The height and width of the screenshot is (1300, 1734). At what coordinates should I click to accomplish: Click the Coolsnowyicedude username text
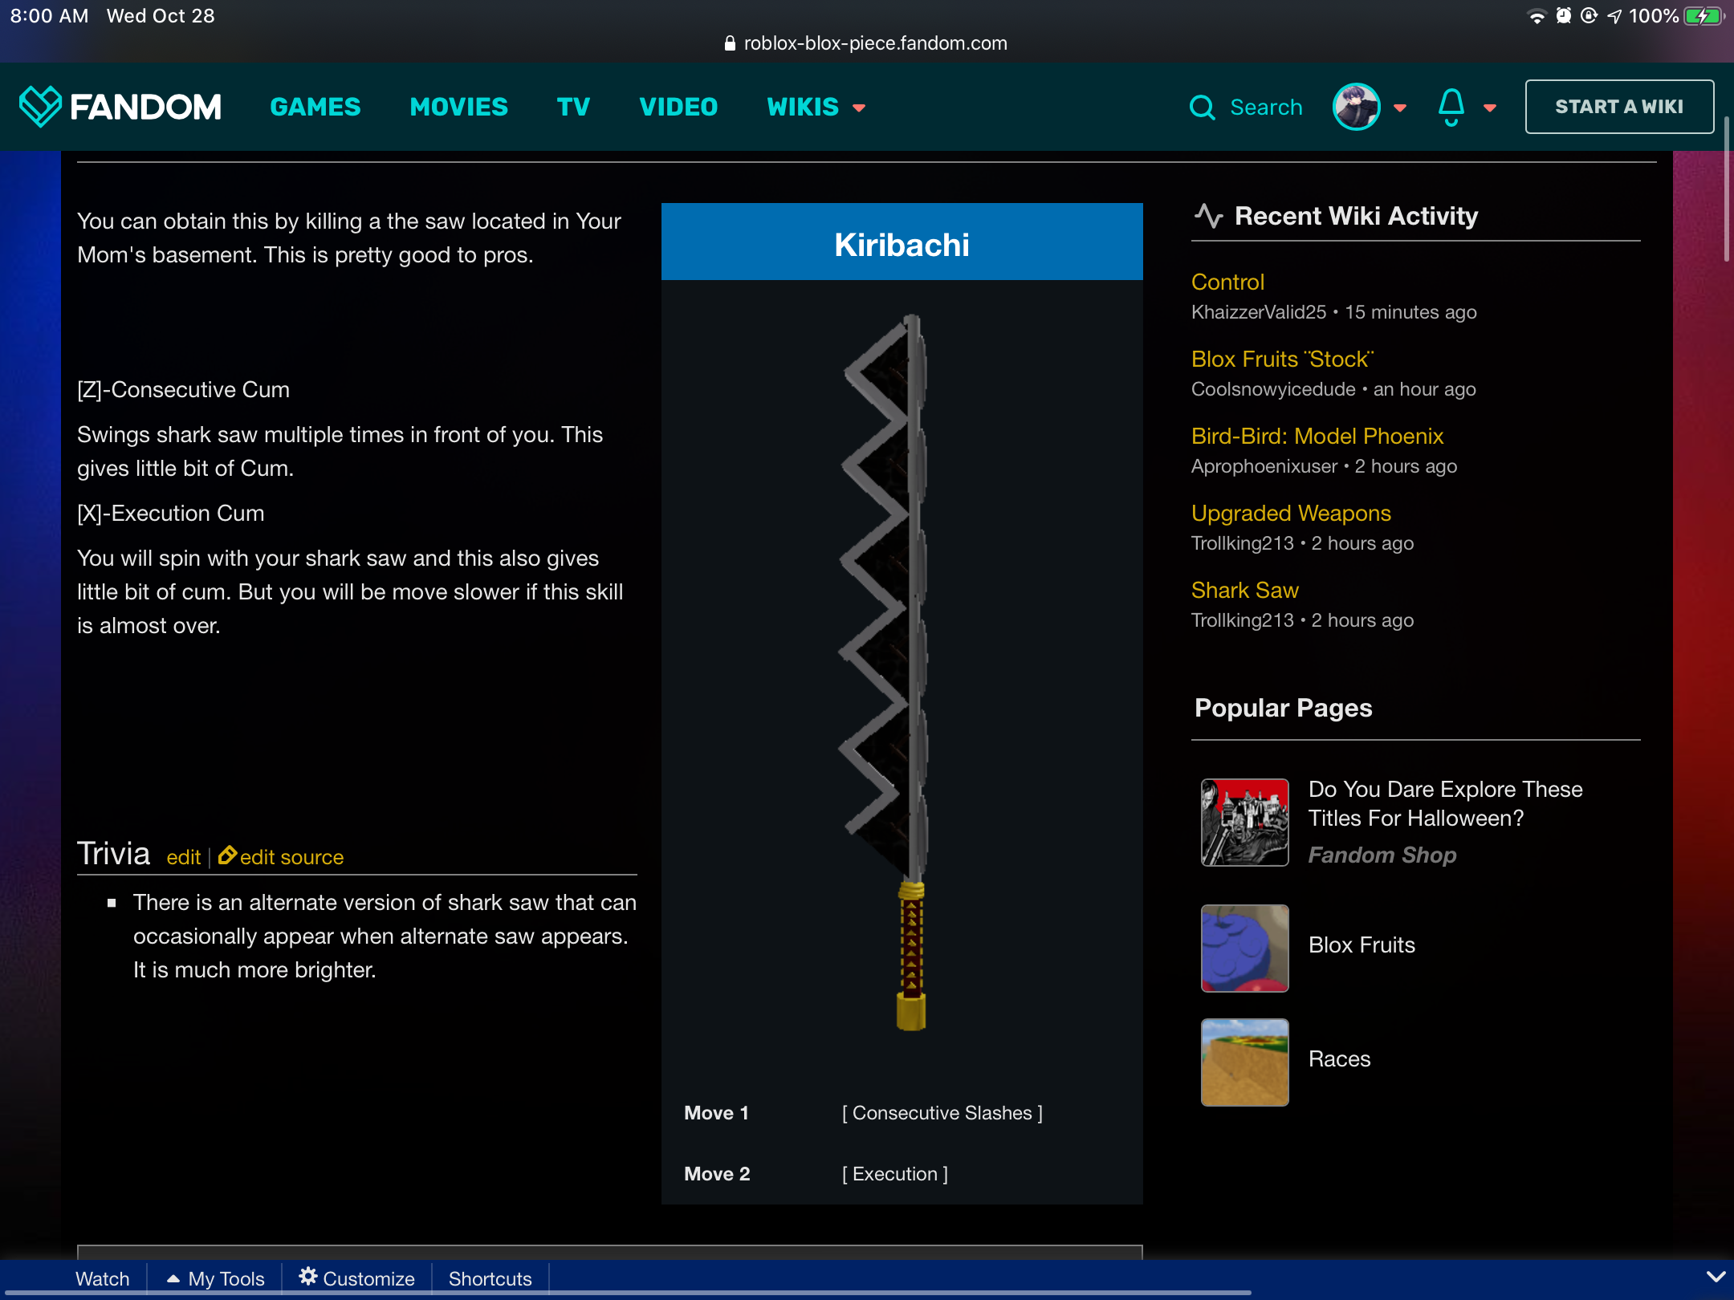tap(1273, 389)
